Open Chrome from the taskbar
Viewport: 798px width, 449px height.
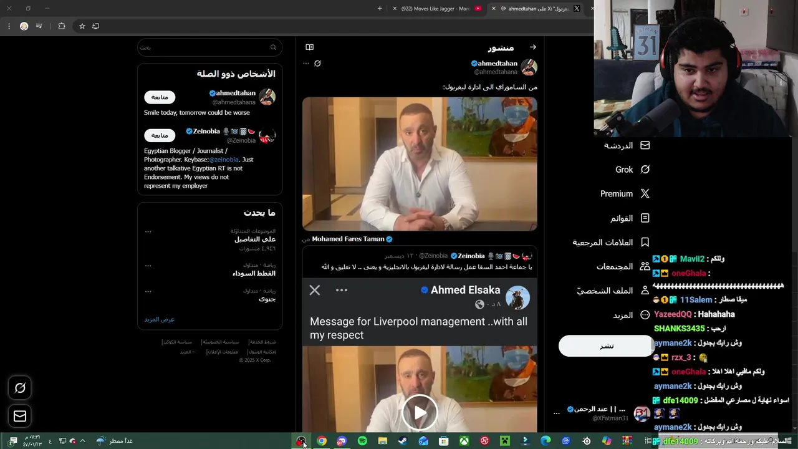[x=322, y=441]
